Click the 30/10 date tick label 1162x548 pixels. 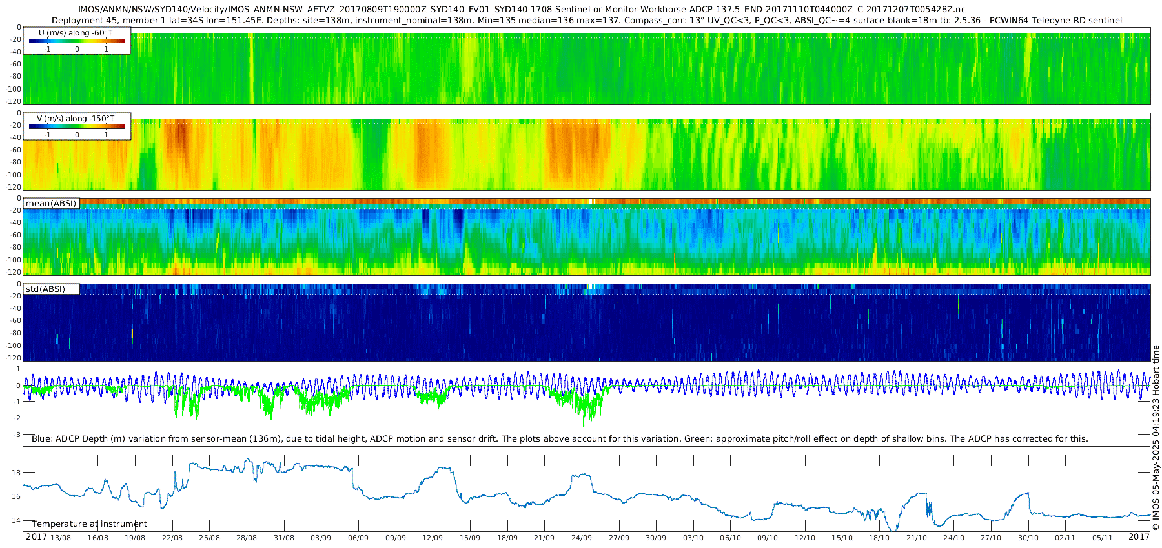[x=1028, y=538]
